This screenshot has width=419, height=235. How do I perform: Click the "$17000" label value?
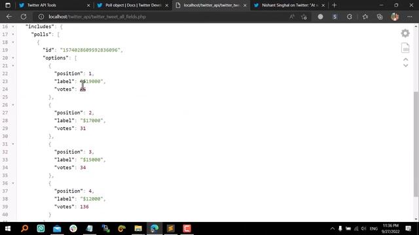[92, 120]
